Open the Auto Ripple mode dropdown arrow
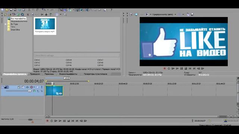This screenshot has height=134, width=239. pos(73,10)
